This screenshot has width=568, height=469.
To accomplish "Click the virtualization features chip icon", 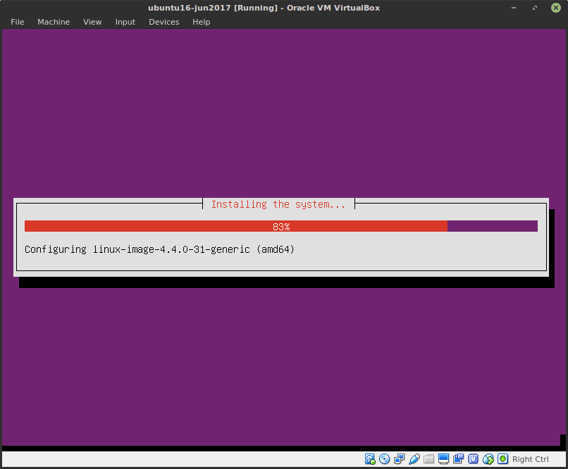I will (x=474, y=458).
